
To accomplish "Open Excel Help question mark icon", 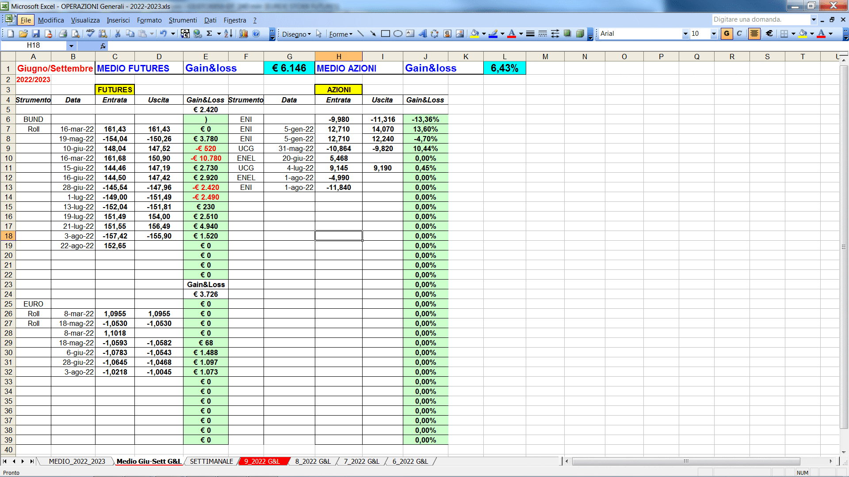I will tap(256, 34).
